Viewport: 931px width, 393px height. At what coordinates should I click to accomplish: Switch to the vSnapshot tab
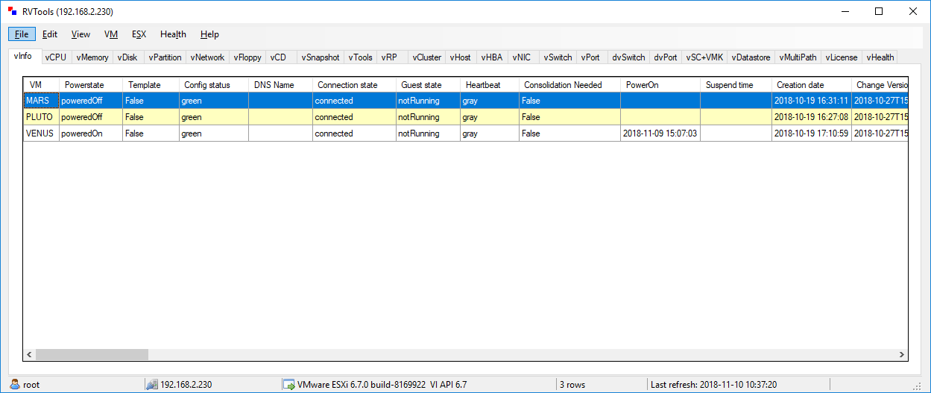(320, 57)
